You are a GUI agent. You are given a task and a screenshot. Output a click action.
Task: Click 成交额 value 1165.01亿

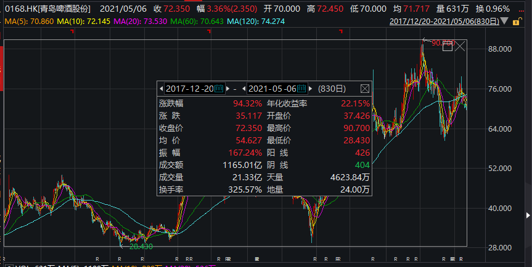(242, 165)
